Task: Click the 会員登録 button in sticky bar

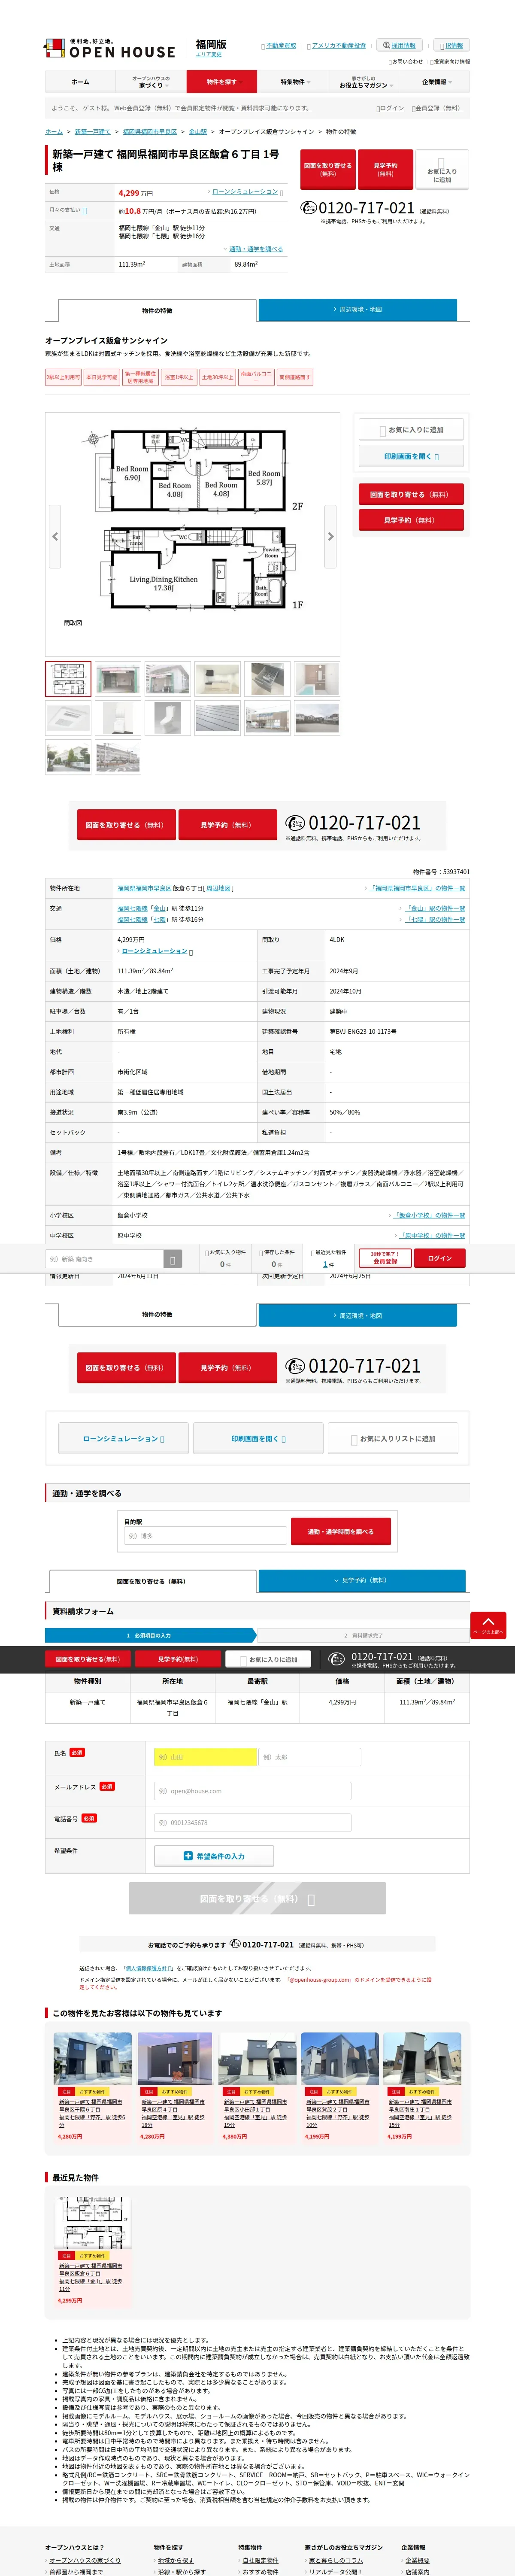Action: [x=385, y=1258]
